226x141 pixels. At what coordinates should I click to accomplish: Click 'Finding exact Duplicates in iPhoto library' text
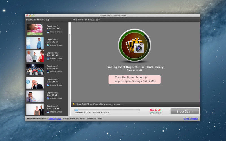coord(135,67)
